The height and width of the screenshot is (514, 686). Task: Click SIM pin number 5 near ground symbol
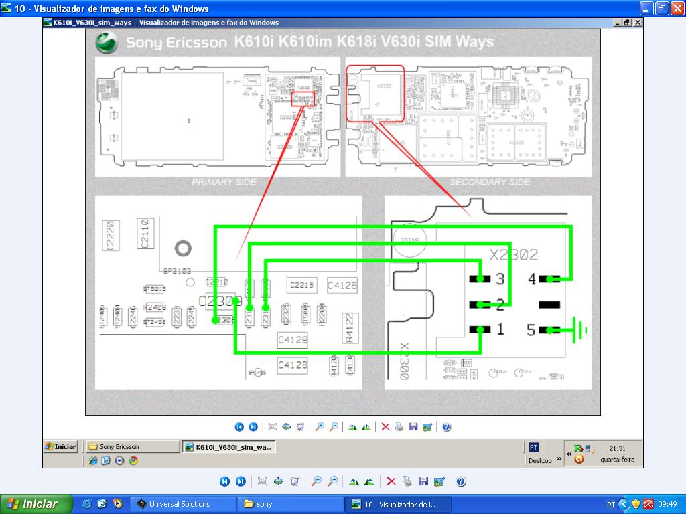click(x=531, y=329)
